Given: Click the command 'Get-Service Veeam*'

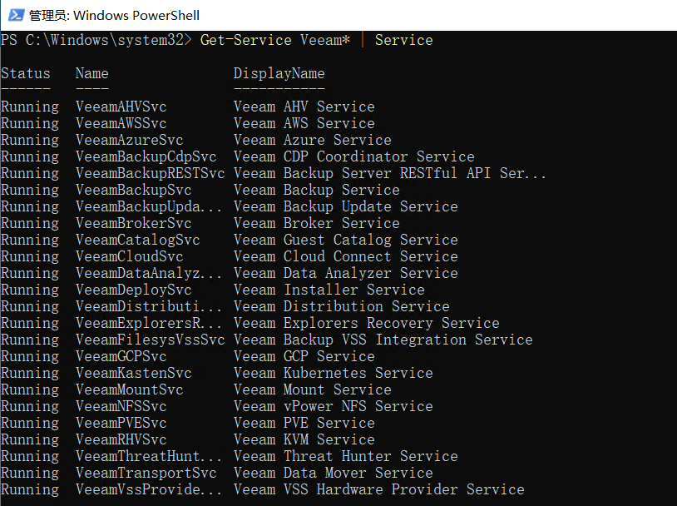Looking at the screenshot, I should click(x=276, y=39).
